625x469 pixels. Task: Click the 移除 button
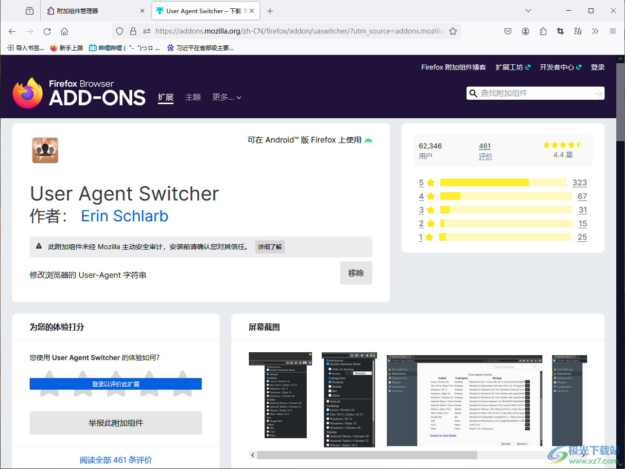tap(356, 273)
